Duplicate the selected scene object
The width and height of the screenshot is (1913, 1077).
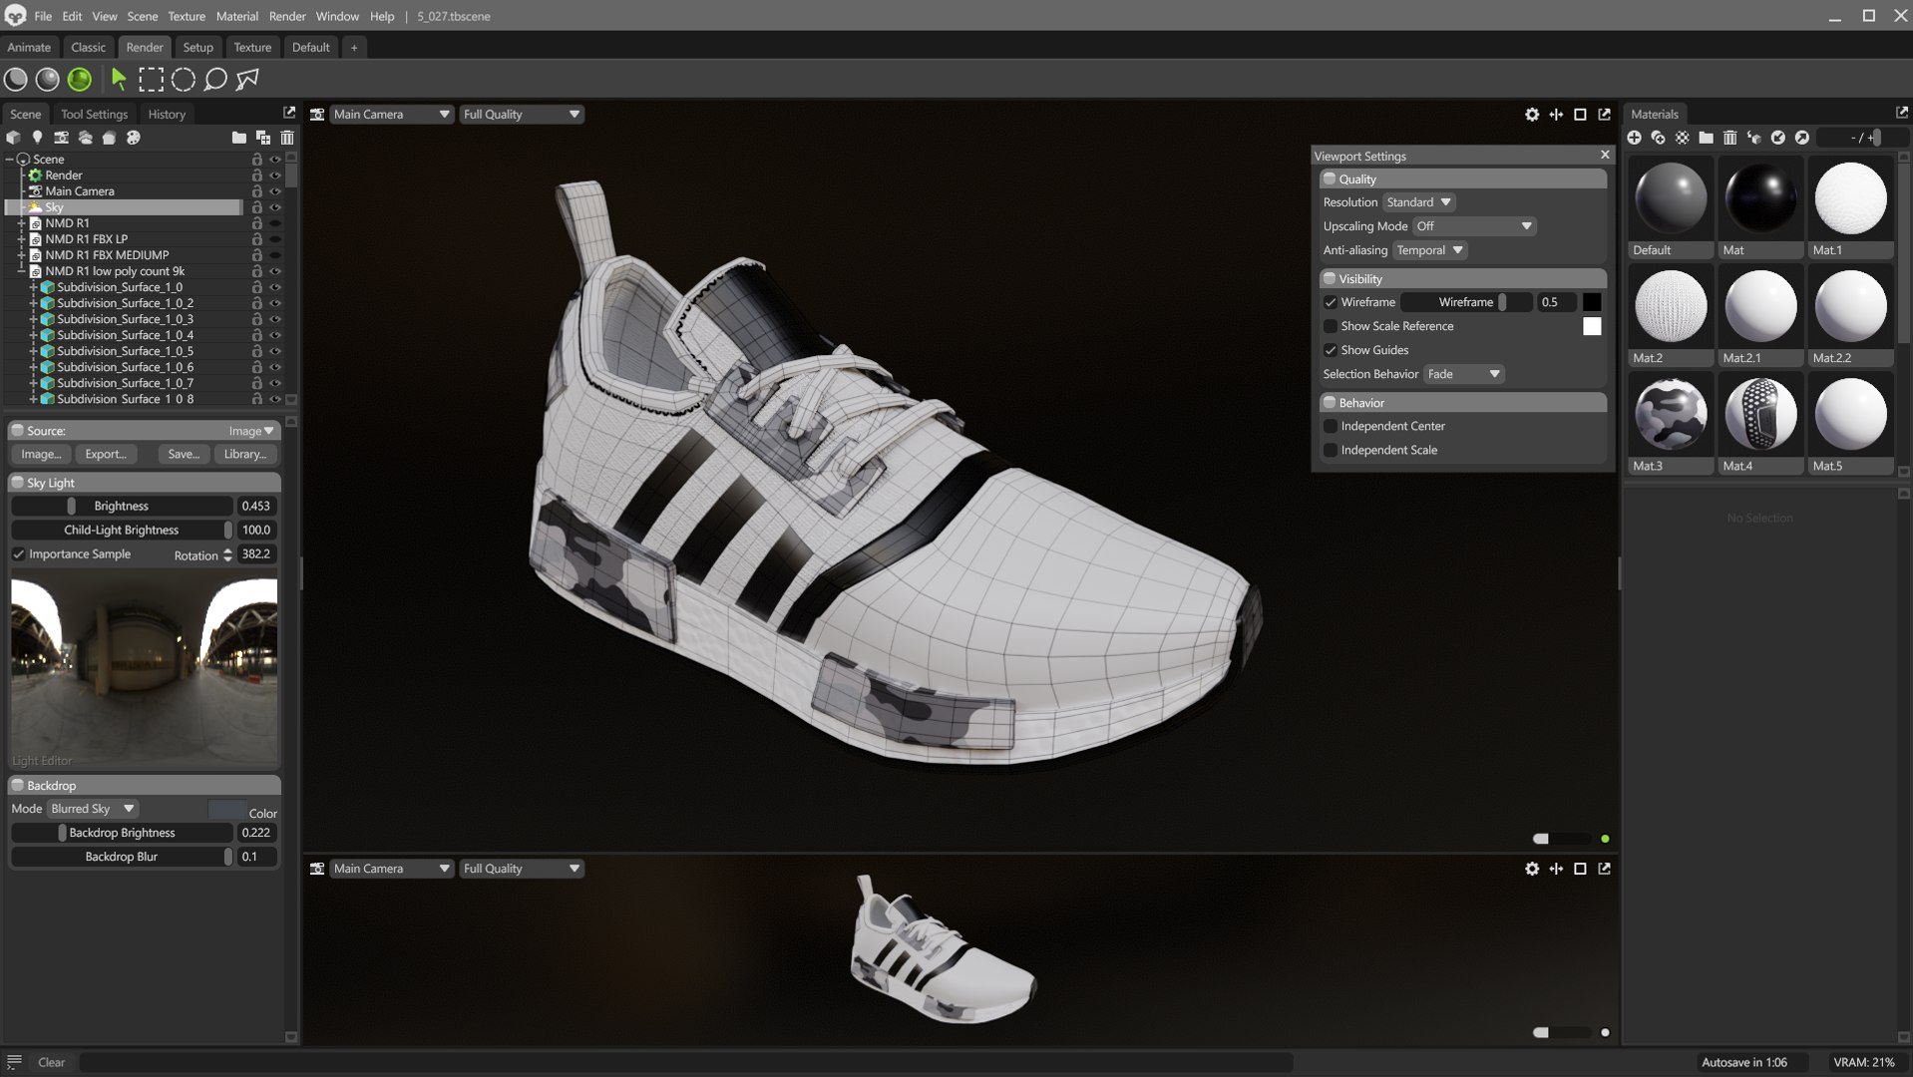[x=263, y=138]
